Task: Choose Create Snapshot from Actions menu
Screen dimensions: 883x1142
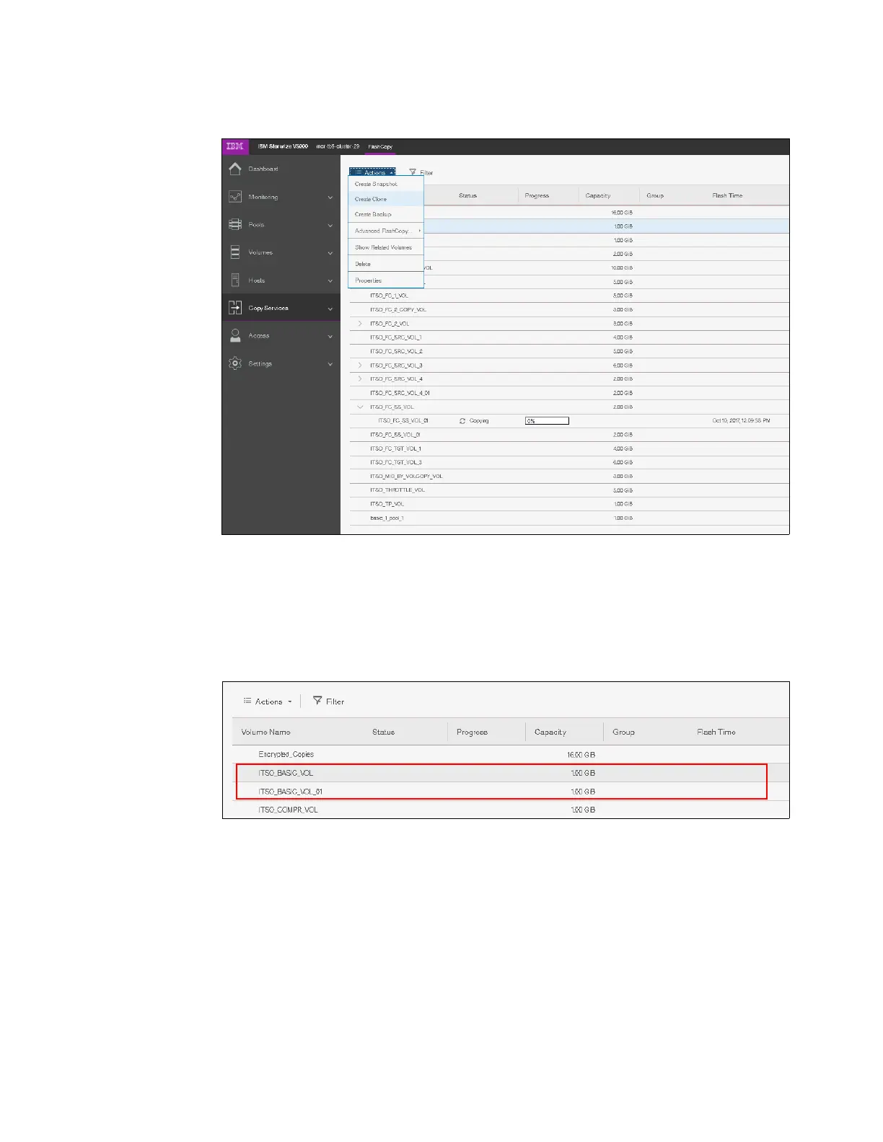Action: pos(386,184)
